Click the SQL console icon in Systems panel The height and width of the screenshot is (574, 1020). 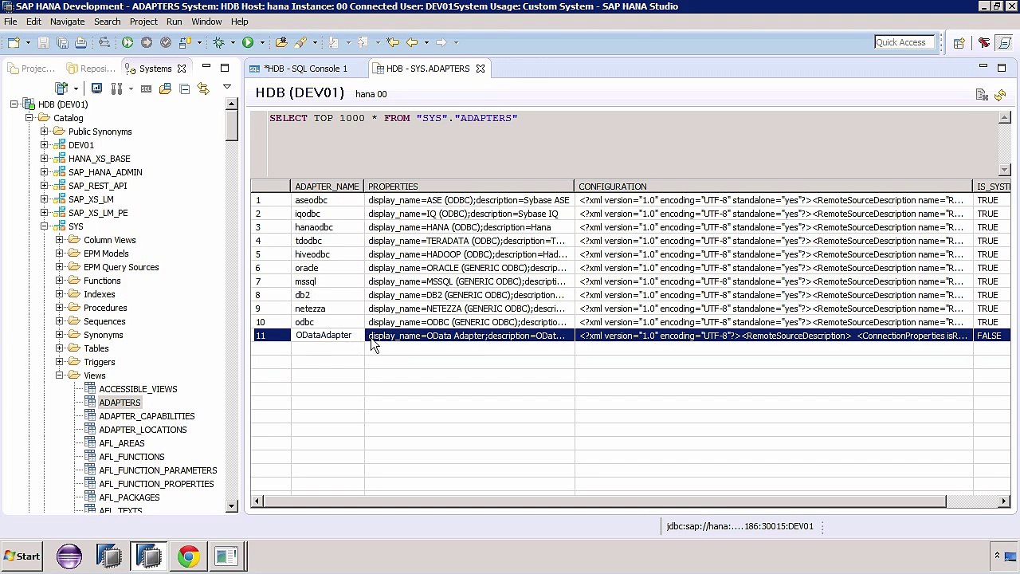146,88
